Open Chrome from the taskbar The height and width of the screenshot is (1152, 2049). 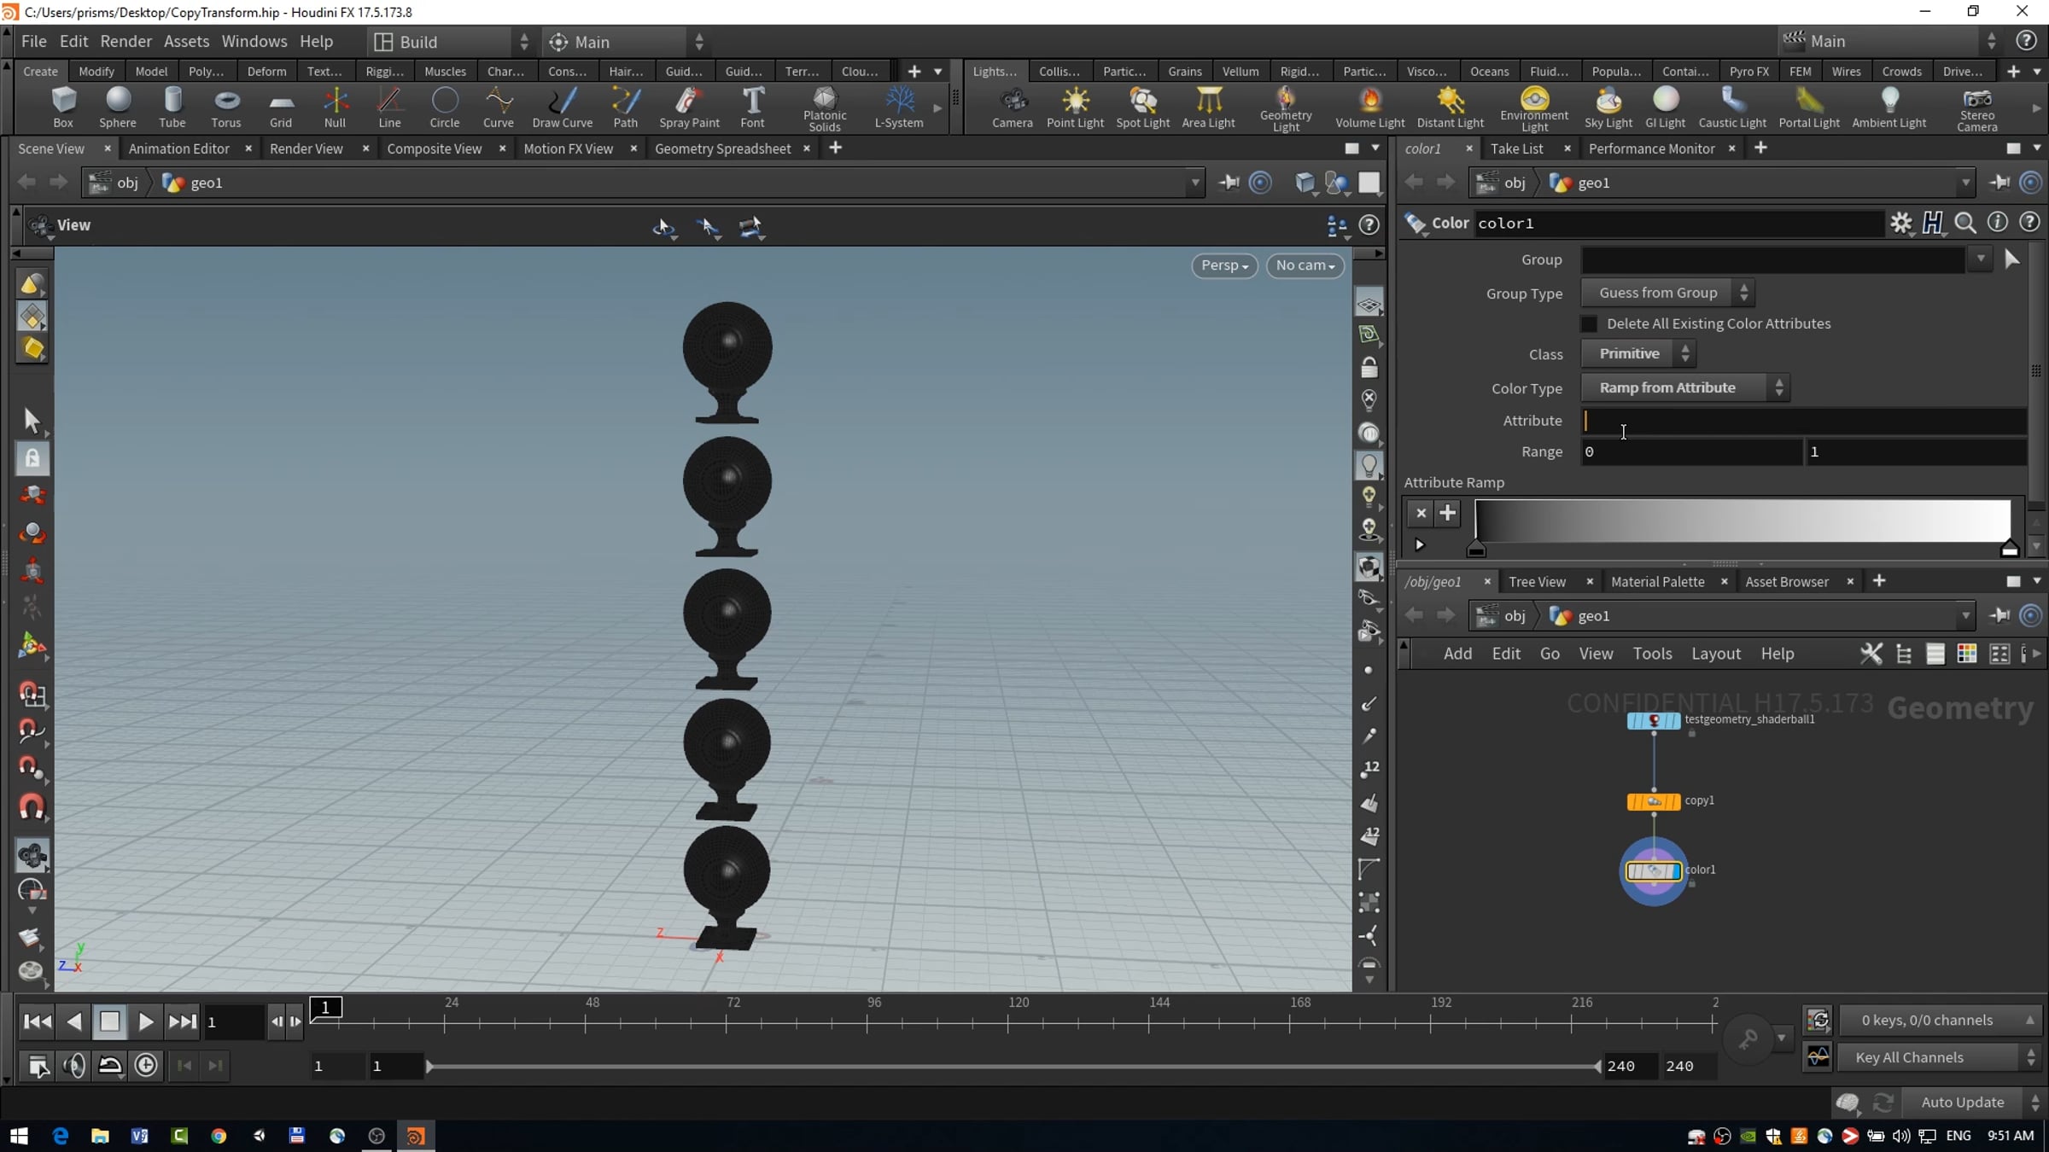tap(219, 1136)
